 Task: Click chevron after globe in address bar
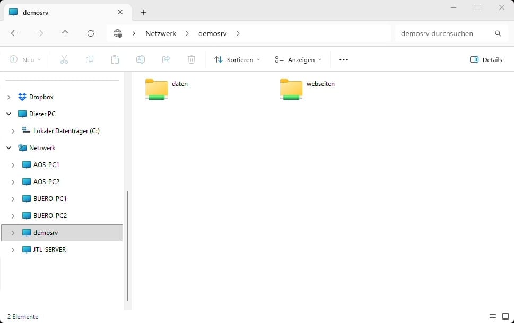[x=134, y=33]
